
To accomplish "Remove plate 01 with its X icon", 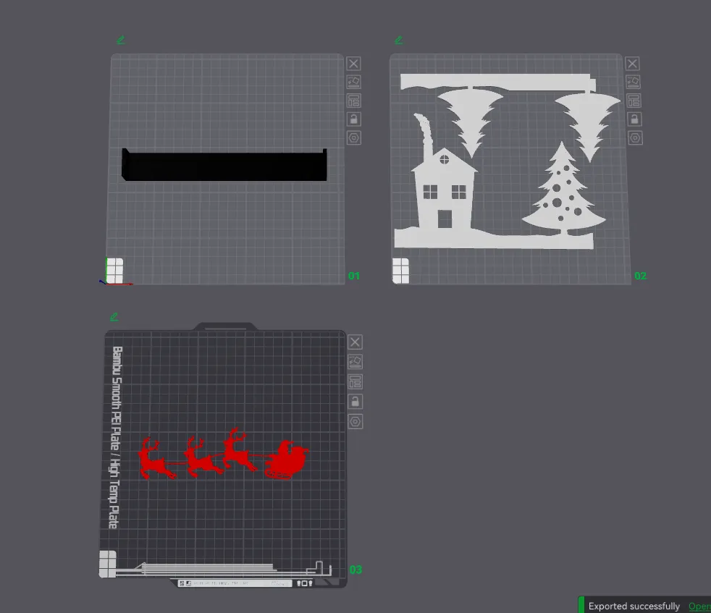I will [353, 64].
